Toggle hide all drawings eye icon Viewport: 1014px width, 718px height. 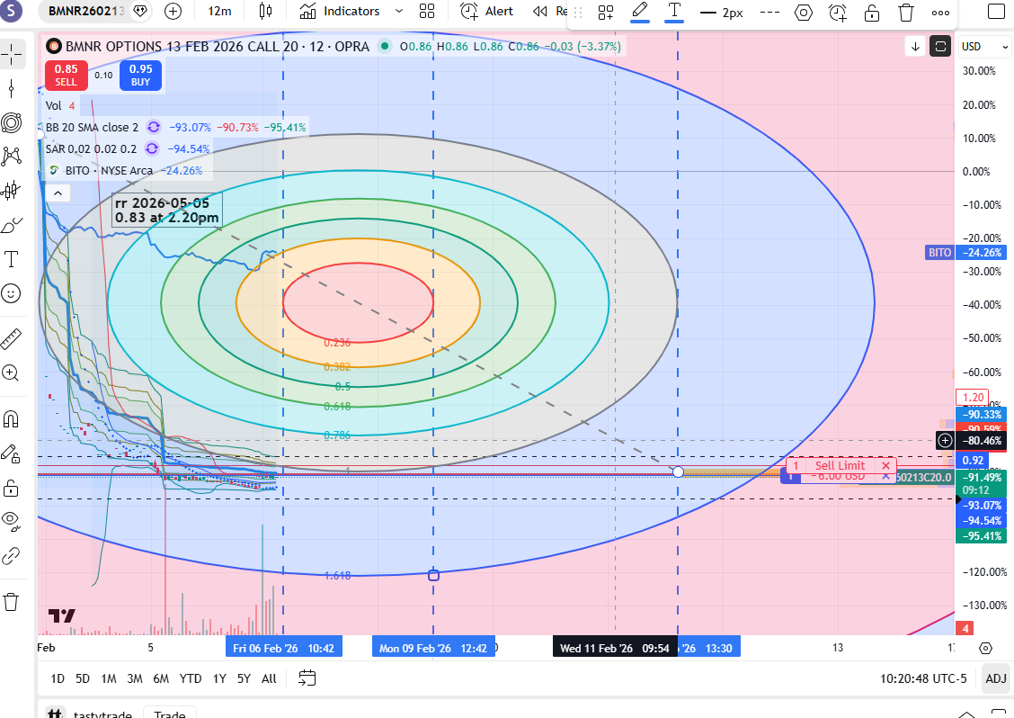tap(12, 520)
